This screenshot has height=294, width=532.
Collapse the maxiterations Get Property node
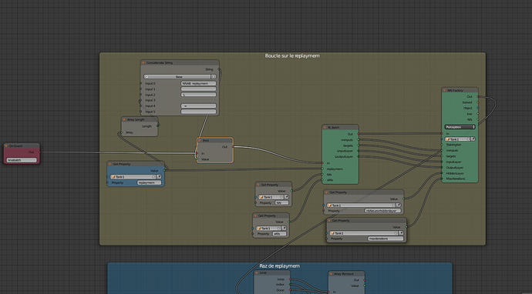click(x=329, y=221)
